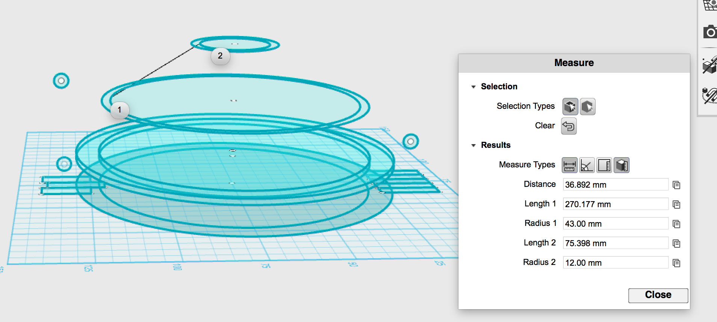Click the Clear selection arrow icon
Image resolution: width=717 pixels, height=322 pixels.
pos(569,126)
